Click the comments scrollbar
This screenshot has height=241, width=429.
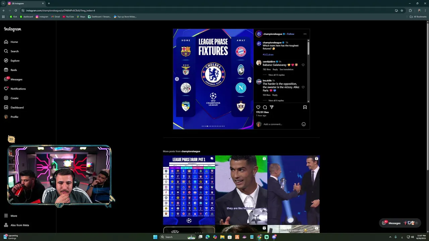click(308, 49)
